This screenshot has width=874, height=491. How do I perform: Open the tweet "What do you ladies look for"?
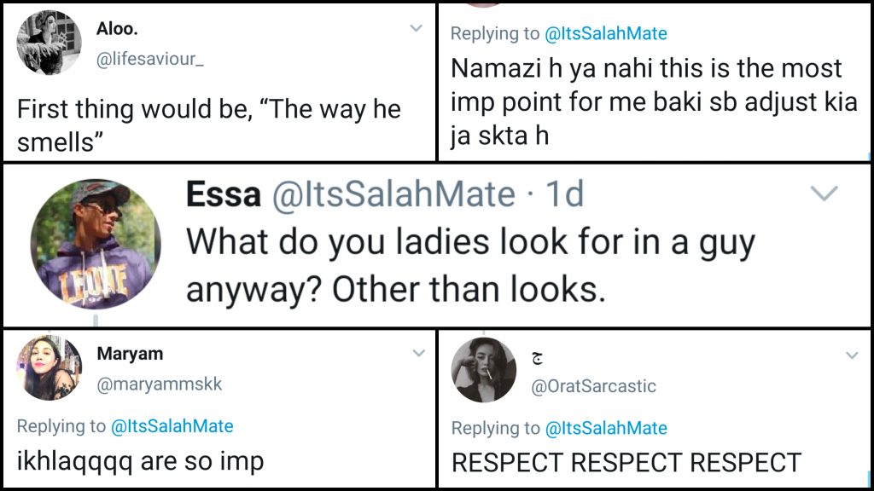[x=470, y=266]
